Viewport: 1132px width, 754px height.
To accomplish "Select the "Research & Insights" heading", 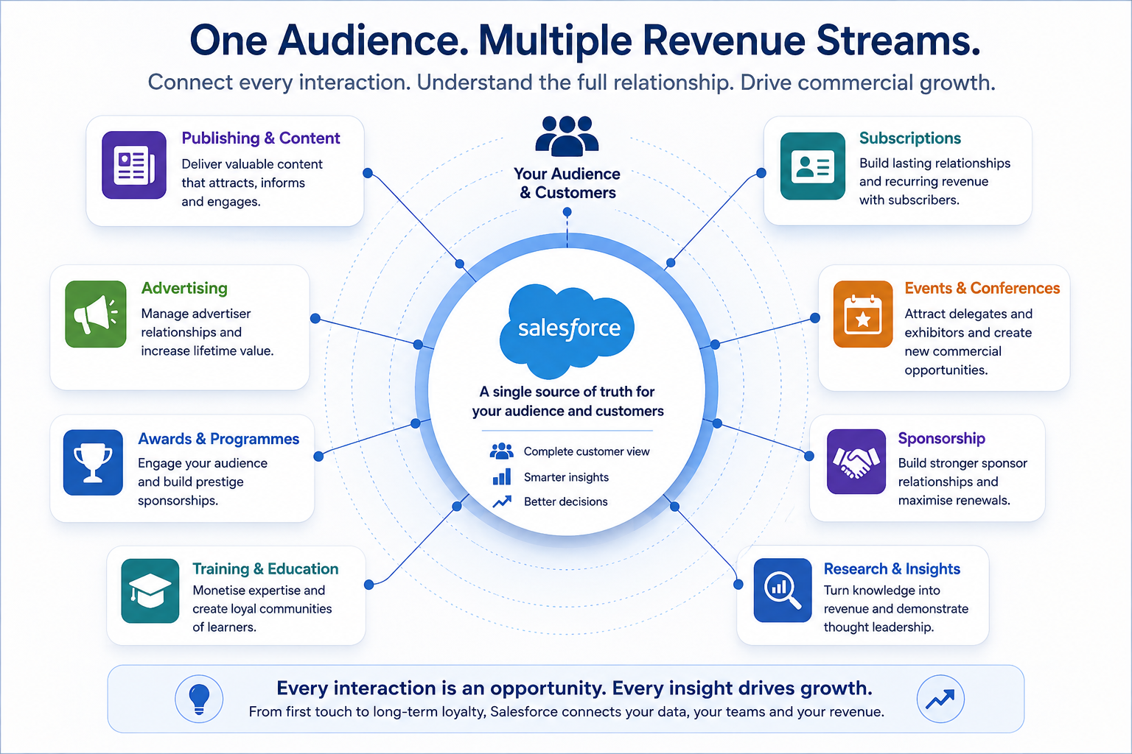I will click(892, 568).
